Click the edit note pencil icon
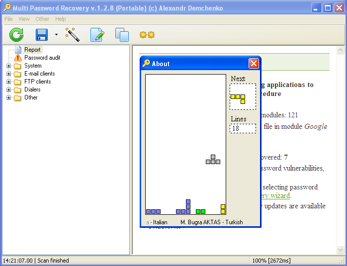The image size is (347, 266). [x=97, y=35]
